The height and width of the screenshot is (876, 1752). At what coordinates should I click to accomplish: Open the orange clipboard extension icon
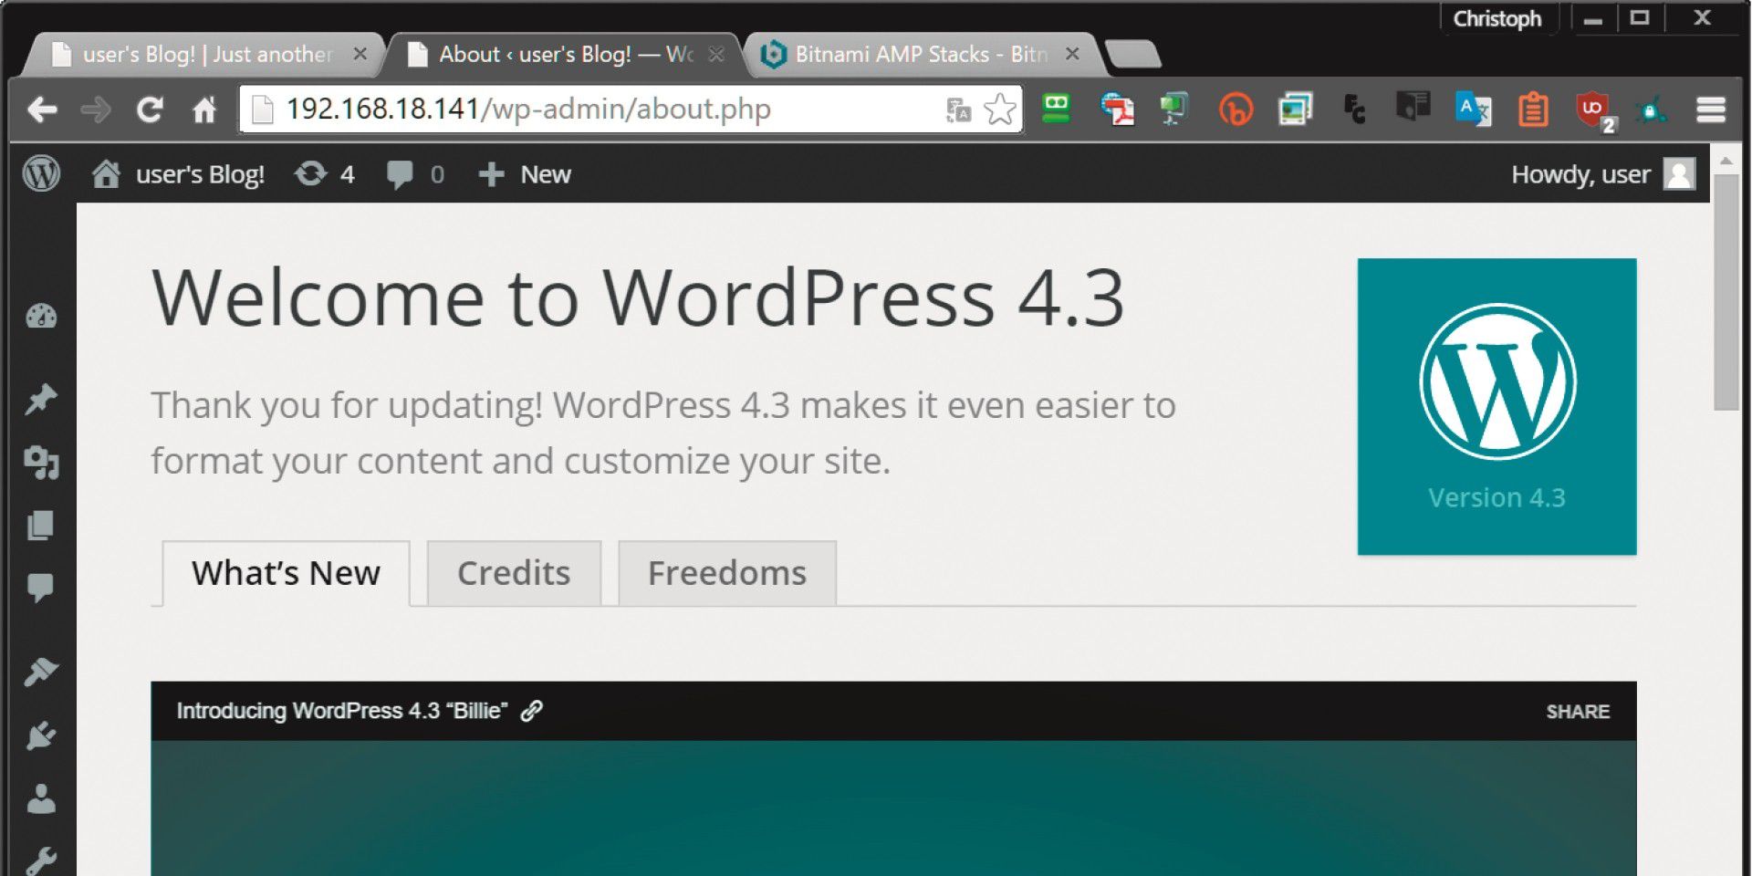point(1533,109)
